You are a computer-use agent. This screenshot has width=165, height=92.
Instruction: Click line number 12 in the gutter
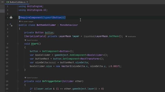[7, 55]
